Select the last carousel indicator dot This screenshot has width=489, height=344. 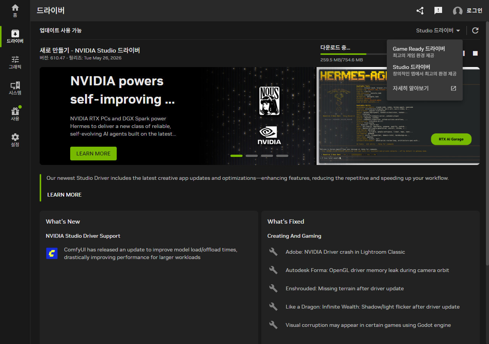[282, 156]
